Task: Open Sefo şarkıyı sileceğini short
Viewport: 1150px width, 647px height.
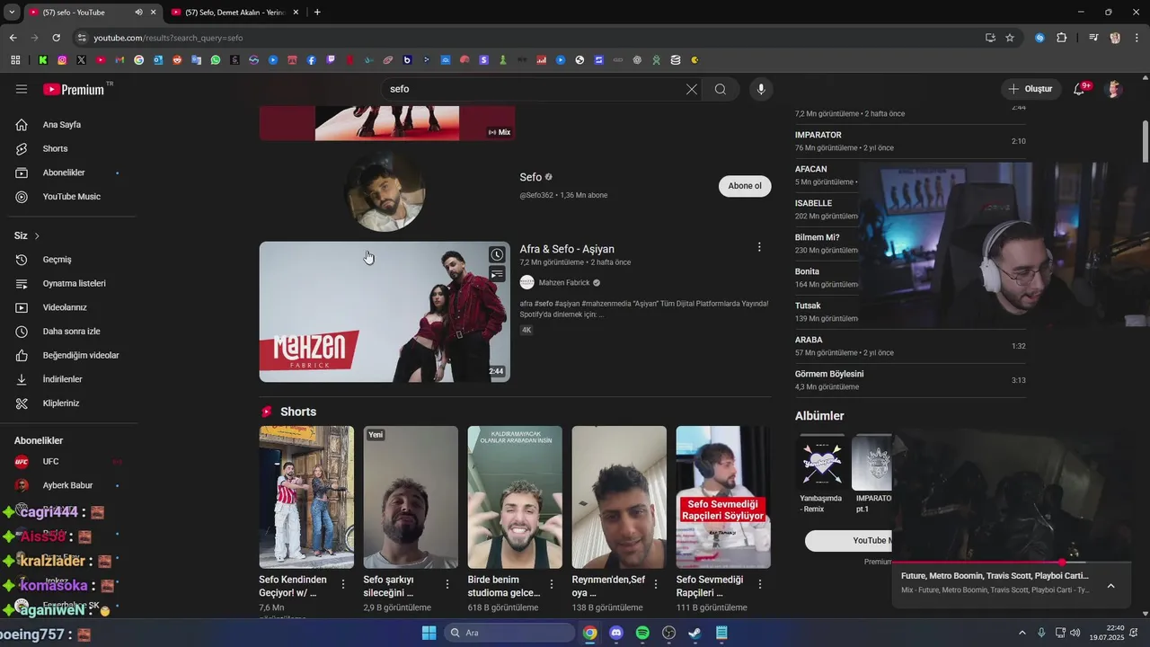Action: 411,497
